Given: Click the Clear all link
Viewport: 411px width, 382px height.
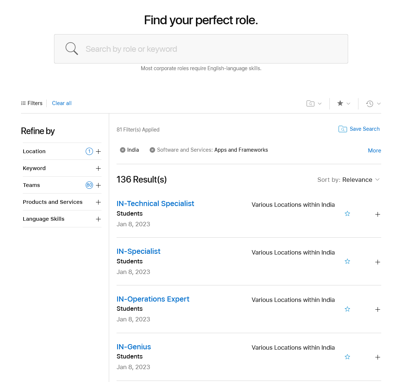Looking at the screenshot, I should [62, 103].
